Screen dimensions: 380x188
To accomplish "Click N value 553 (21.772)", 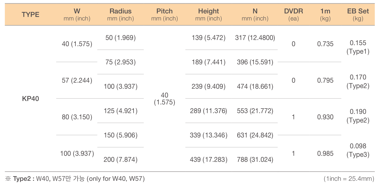I will coord(255,111).
